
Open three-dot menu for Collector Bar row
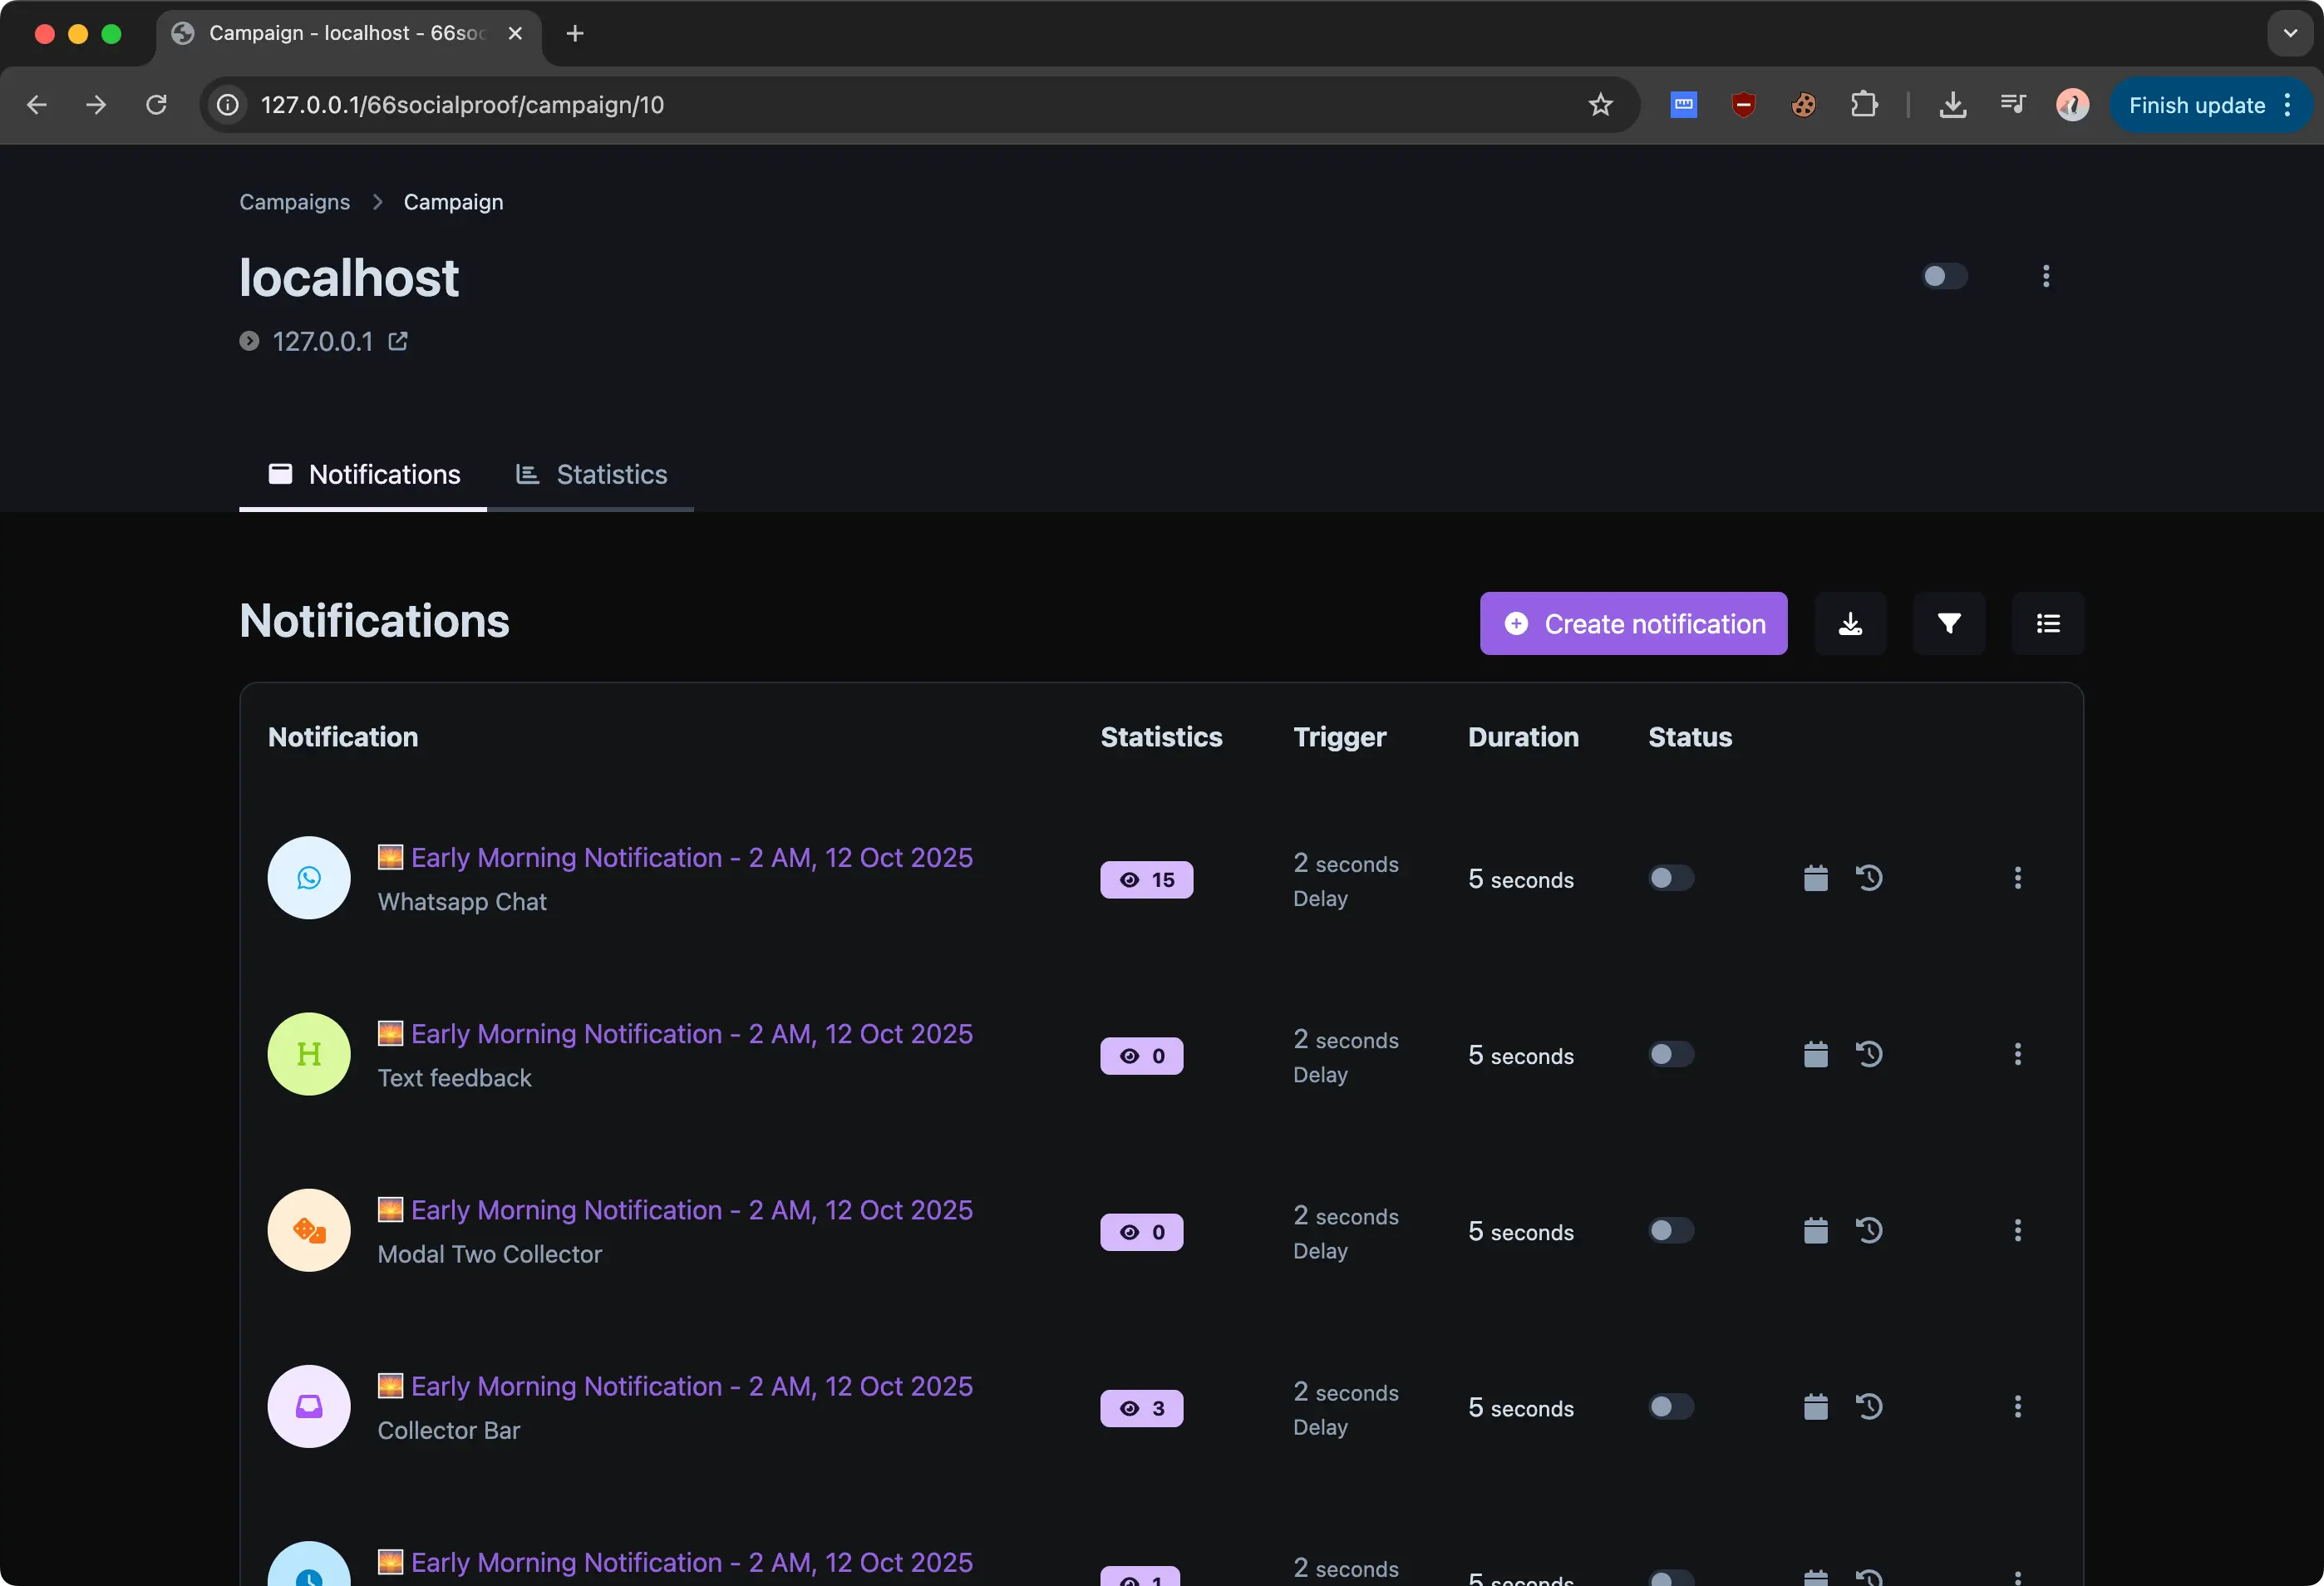pos(2017,1407)
